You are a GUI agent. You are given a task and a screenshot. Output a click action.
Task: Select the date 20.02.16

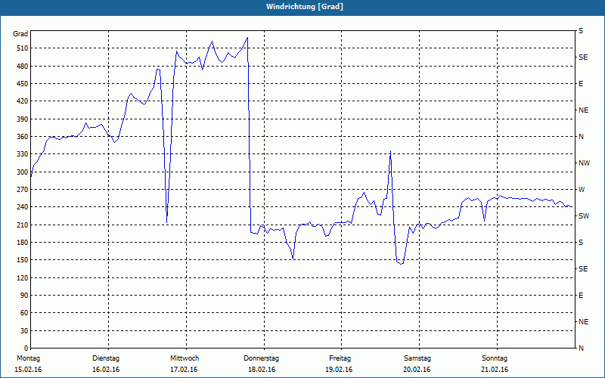click(x=417, y=370)
